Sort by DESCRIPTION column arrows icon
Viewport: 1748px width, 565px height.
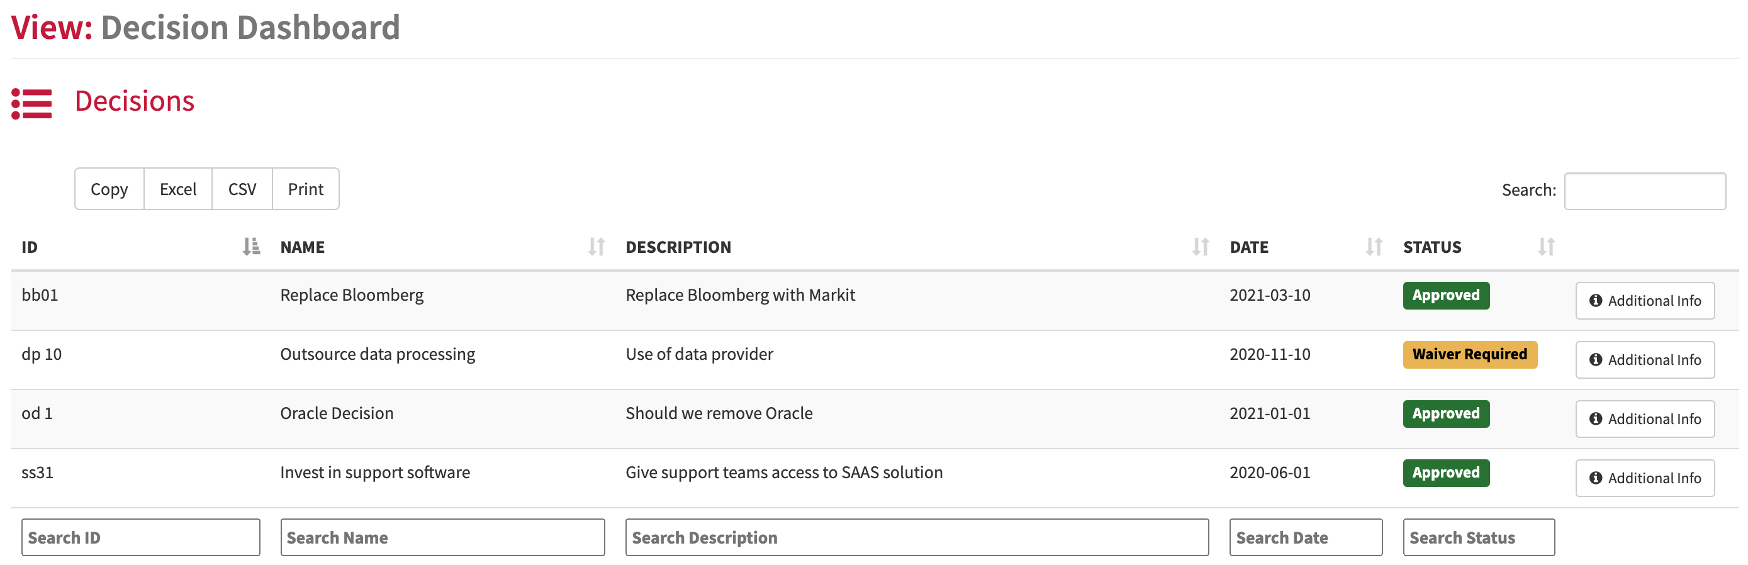[x=1201, y=247]
